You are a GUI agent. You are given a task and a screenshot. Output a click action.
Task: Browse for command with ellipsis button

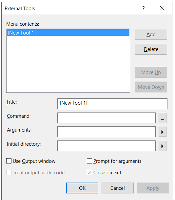pos(163,118)
